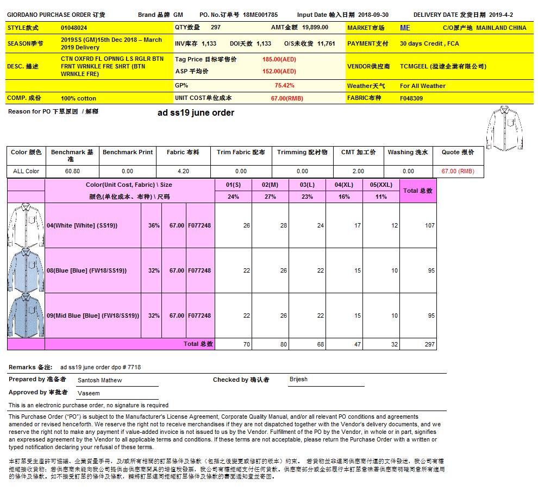Image resolution: width=538 pixels, height=492 pixels.
Task: Click the Prepared by field Santosh Mathew
Action: [x=100, y=380]
